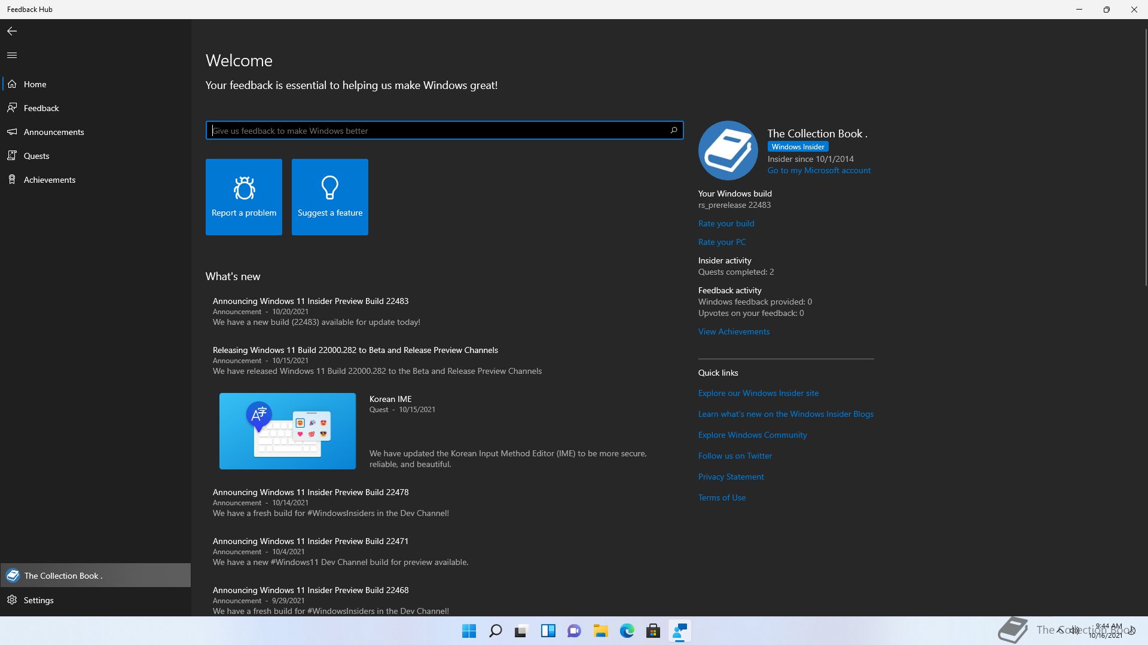Open Explore Windows Community link

(752, 435)
